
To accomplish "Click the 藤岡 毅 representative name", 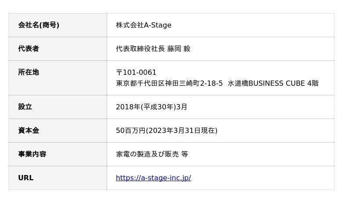I will coord(179,49).
